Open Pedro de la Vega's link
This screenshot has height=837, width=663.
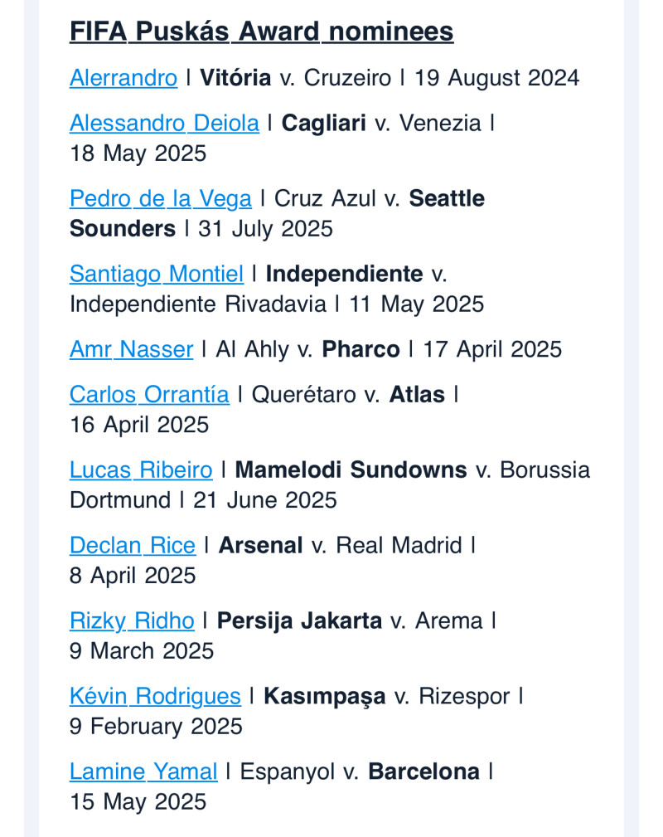pos(160,199)
